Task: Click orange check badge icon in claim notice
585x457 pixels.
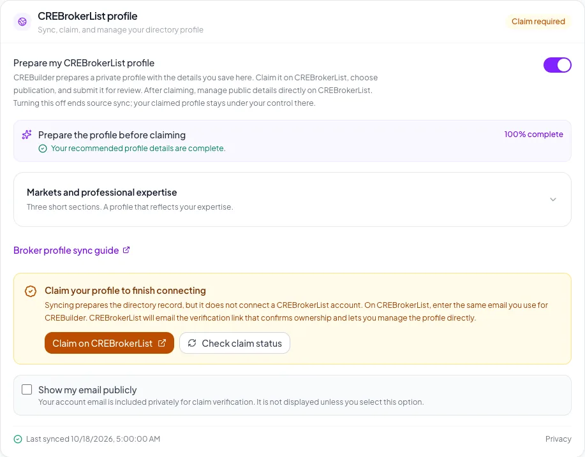Action: [31, 291]
